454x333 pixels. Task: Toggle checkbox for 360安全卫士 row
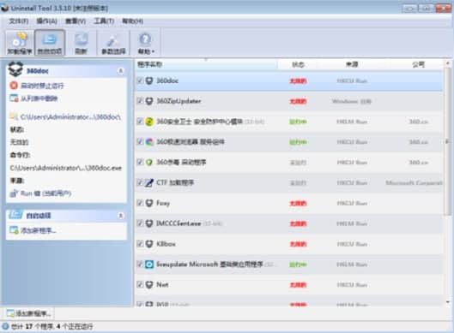pyautogui.click(x=140, y=121)
